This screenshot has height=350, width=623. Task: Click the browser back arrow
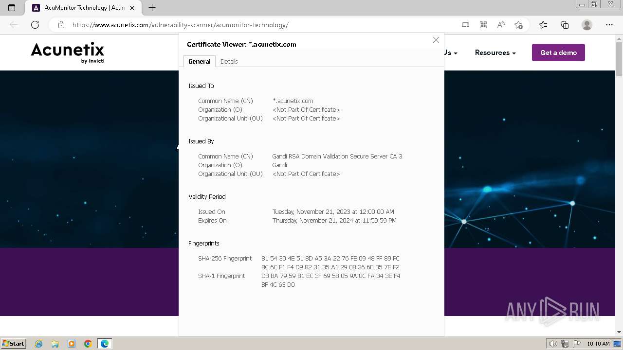point(14,25)
